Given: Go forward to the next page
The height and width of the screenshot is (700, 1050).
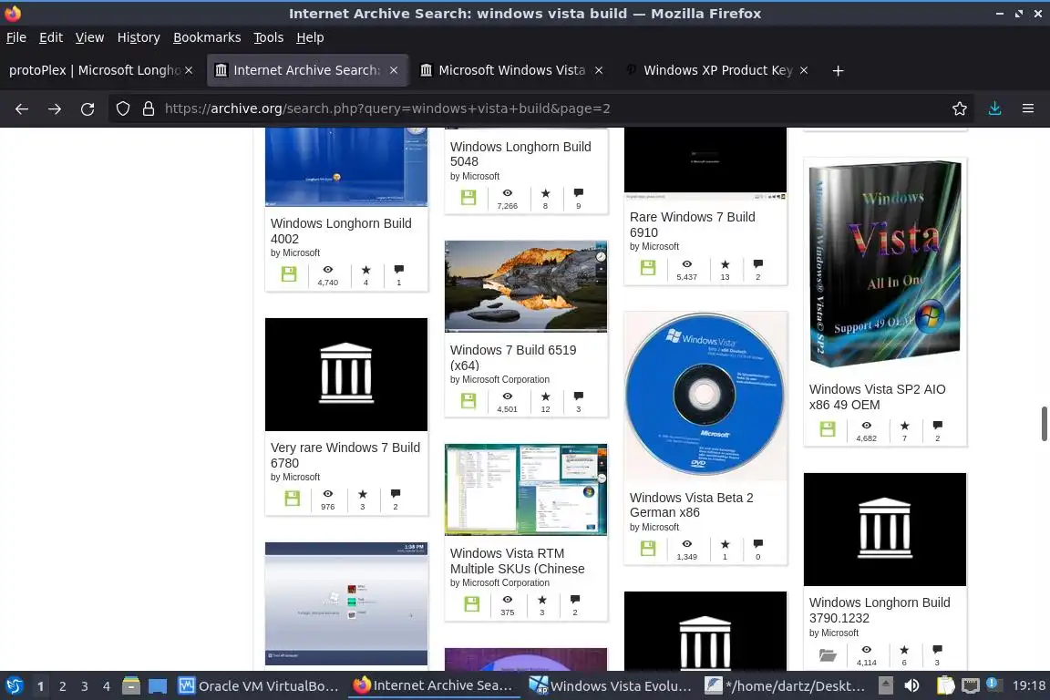Looking at the screenshot, I should (55, 108).
